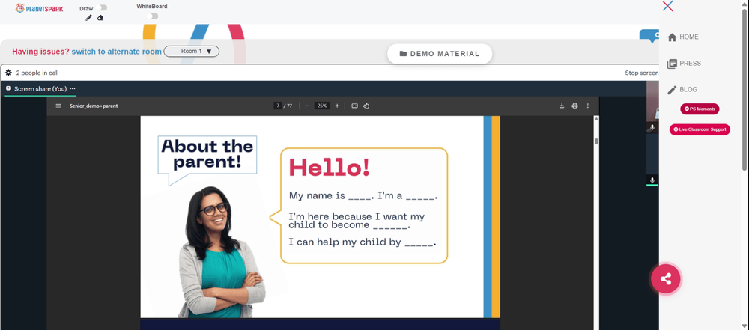The width and height of the screenshot is (749, 330).
Task: Rotate the PDF counterclockwise
Action: click(366, 106)
